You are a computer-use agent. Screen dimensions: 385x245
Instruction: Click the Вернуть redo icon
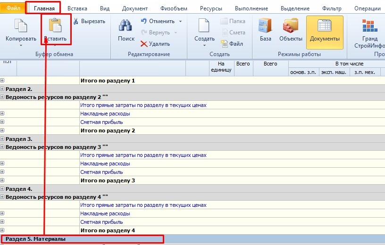(x=144, y=33)
